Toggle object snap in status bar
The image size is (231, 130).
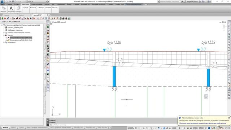tap(159, 128)
